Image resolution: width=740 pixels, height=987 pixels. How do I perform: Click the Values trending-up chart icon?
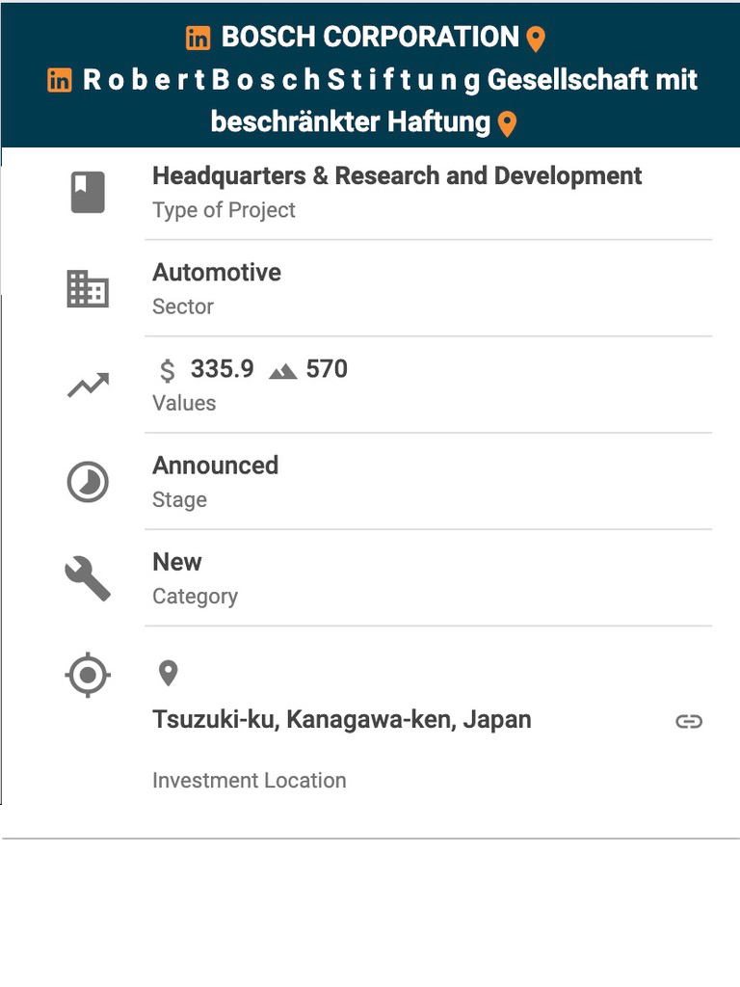tap(88, 386)
